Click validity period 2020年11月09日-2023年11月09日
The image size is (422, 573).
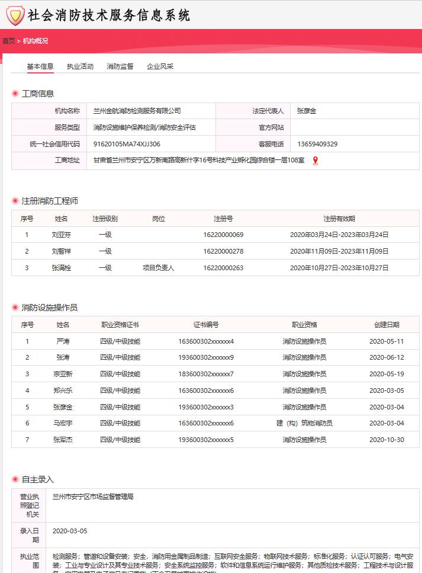click(x=339, y=251)
